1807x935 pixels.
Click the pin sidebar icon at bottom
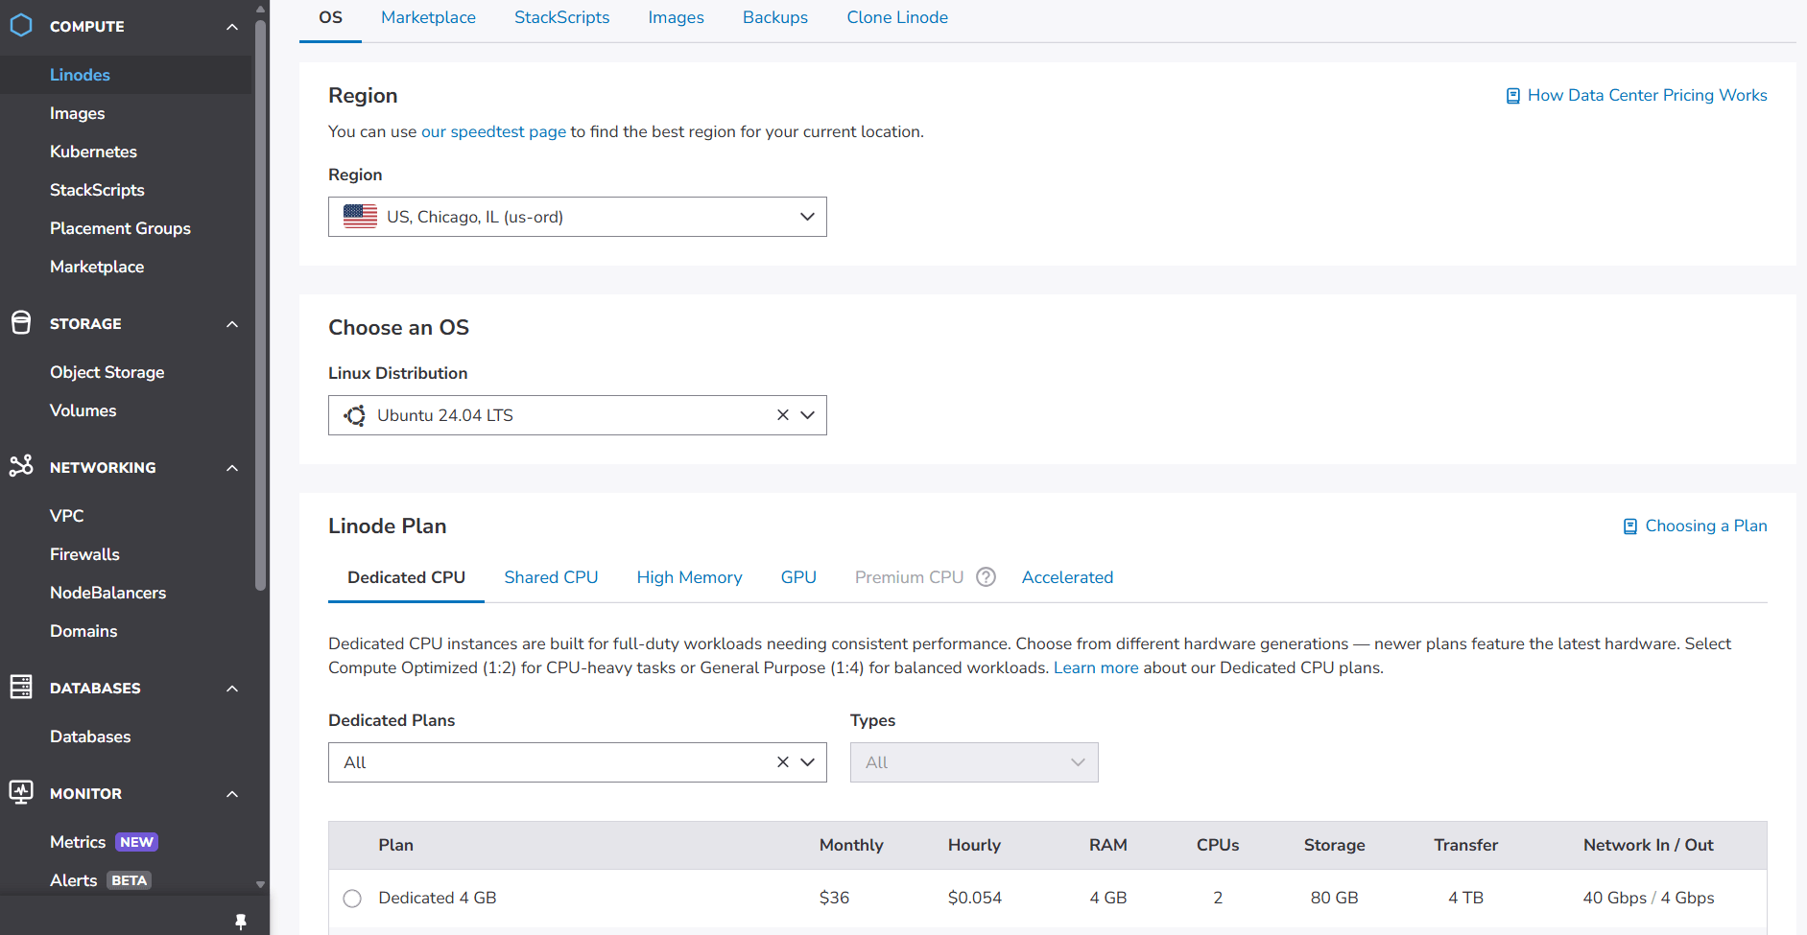241,922
